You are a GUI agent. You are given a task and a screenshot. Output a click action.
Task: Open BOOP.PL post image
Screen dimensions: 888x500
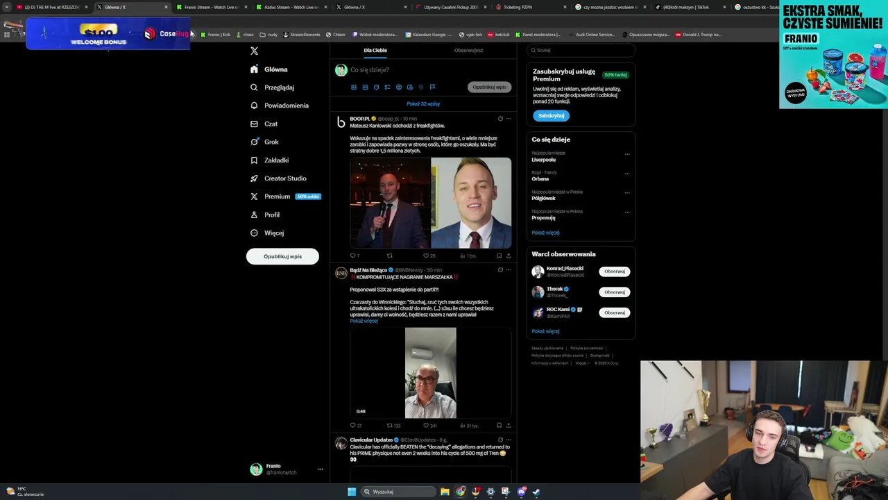point(431,203)
